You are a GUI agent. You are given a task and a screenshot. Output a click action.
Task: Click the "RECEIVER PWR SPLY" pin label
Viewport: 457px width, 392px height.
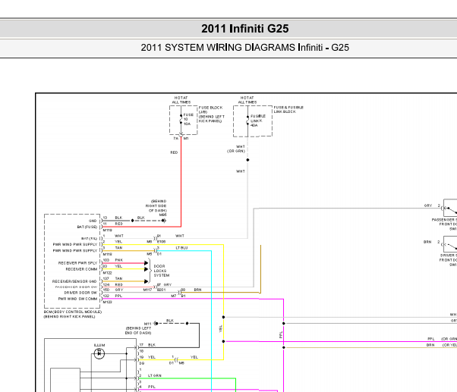(77, 263)
